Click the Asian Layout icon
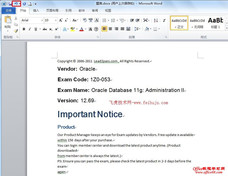 point(146,20)
